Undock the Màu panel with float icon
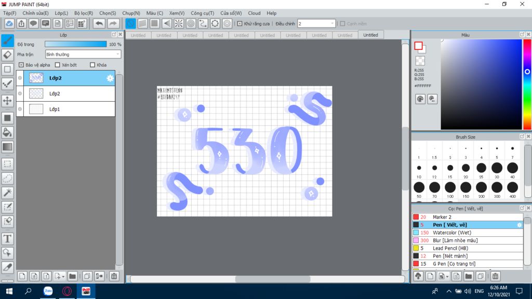The width and height of the screenshot is (532, 299). pos(522,35)
